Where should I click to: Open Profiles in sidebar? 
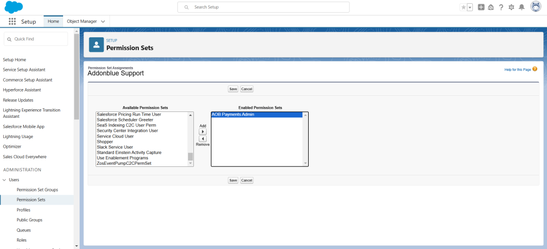tap(24, 210)
